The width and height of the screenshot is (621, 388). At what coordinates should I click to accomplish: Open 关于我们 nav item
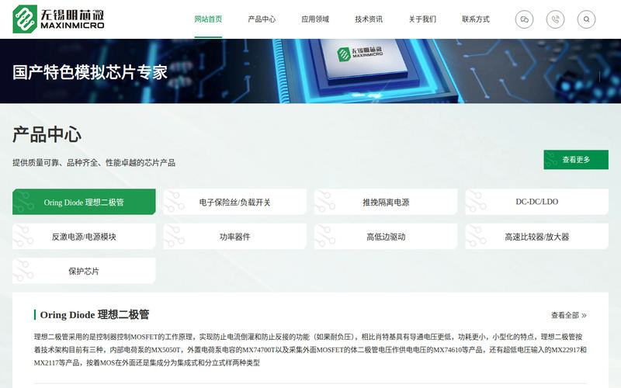pos(422,19)
